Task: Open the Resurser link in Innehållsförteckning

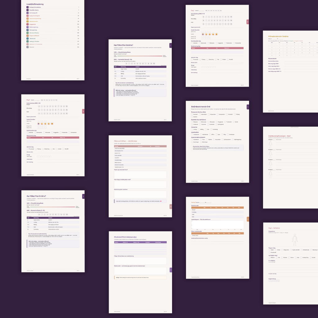Action: point(32,47)
